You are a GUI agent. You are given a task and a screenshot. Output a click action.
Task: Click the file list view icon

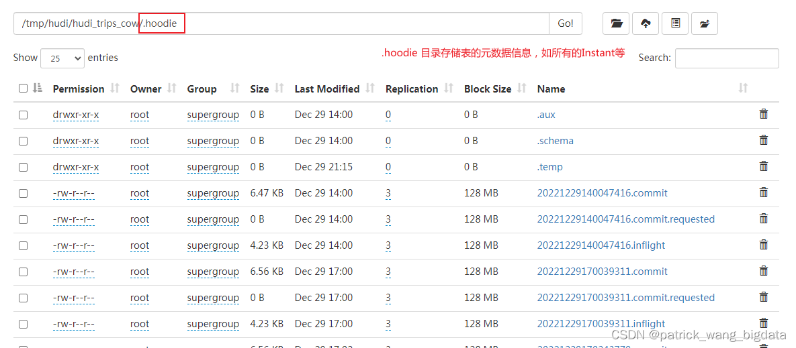(x=675, y=23)
